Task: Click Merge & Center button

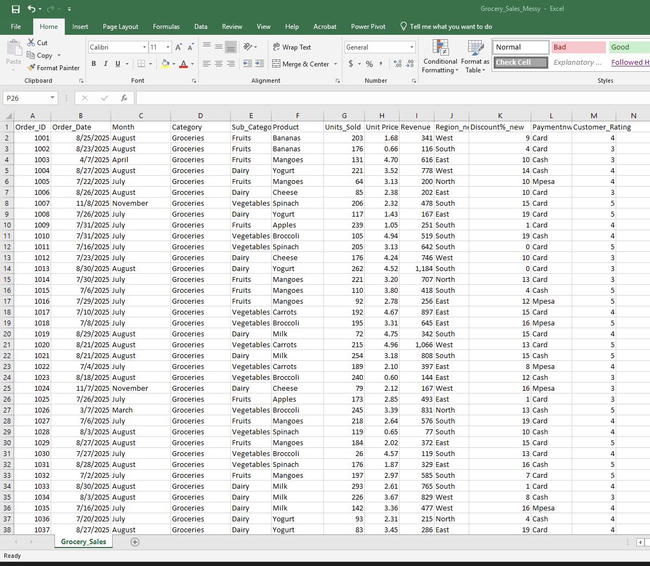Action: (301, 64)
